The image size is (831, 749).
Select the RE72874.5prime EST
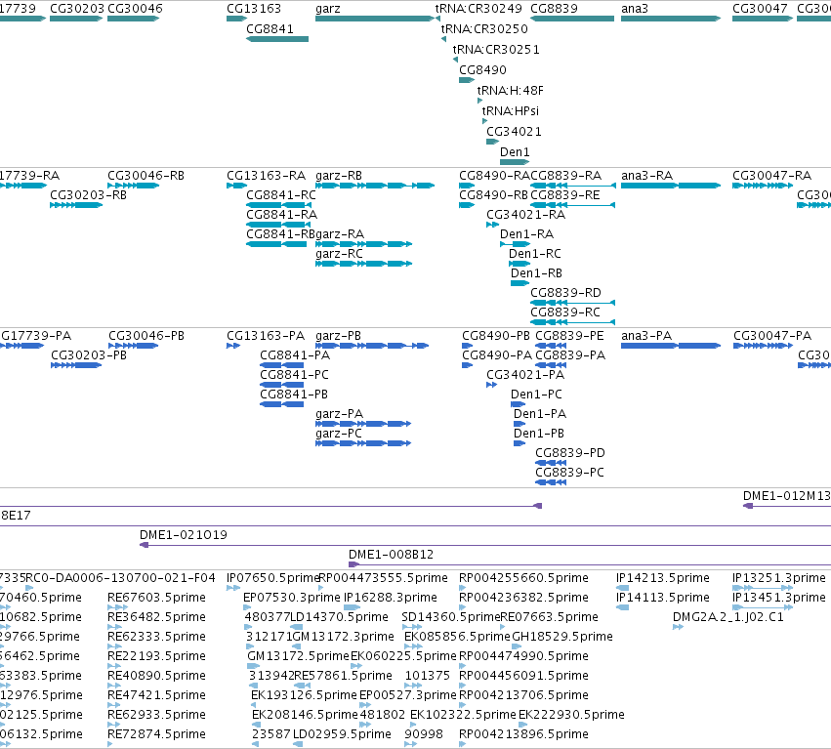coord(109,744)
